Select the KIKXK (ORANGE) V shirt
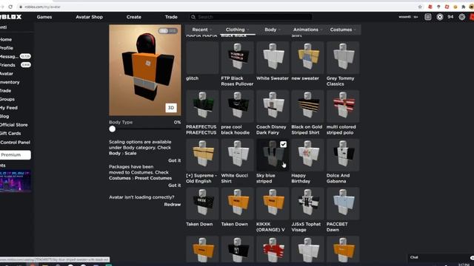The width and height of the screenshot is (474, 266). (x=273, y=204)
